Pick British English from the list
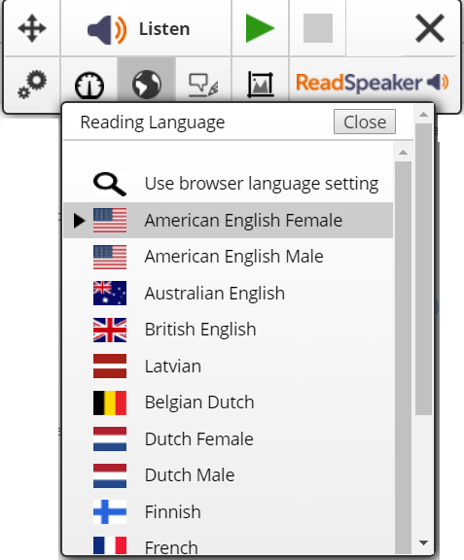Screen dimensions: 464x560 (228, 330)
